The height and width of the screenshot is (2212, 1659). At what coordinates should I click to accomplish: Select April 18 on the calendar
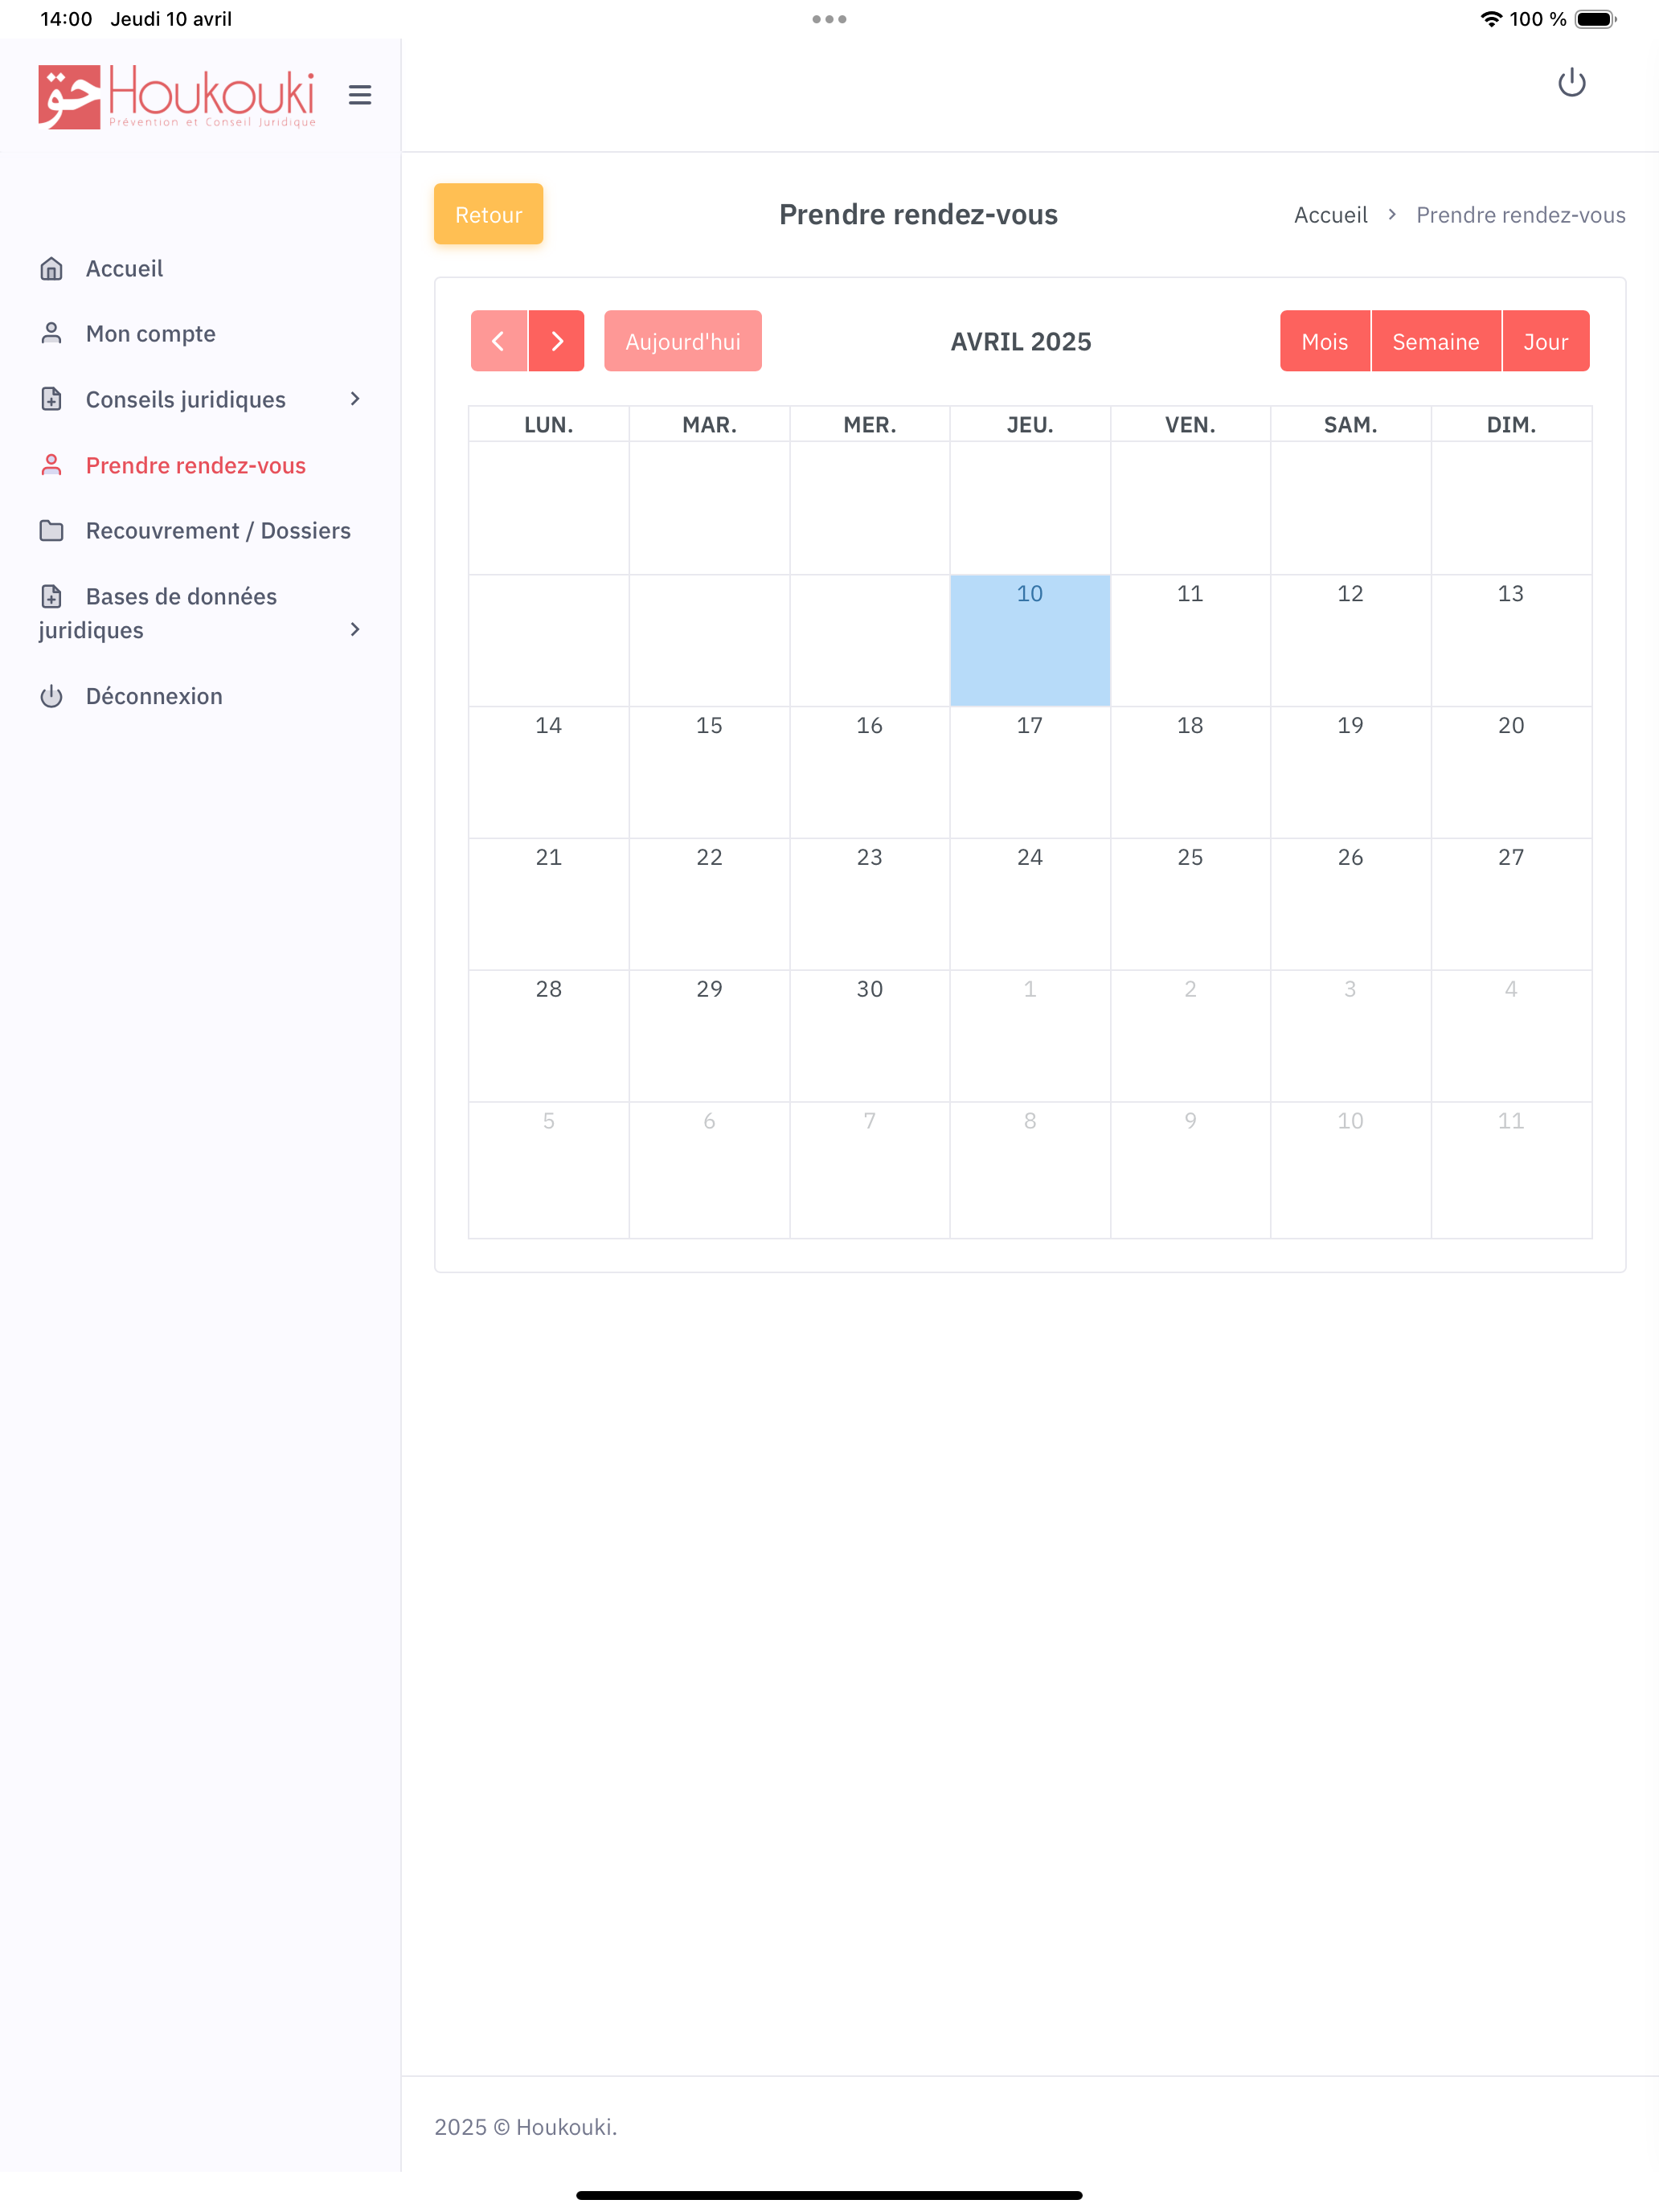point(1190,772)
